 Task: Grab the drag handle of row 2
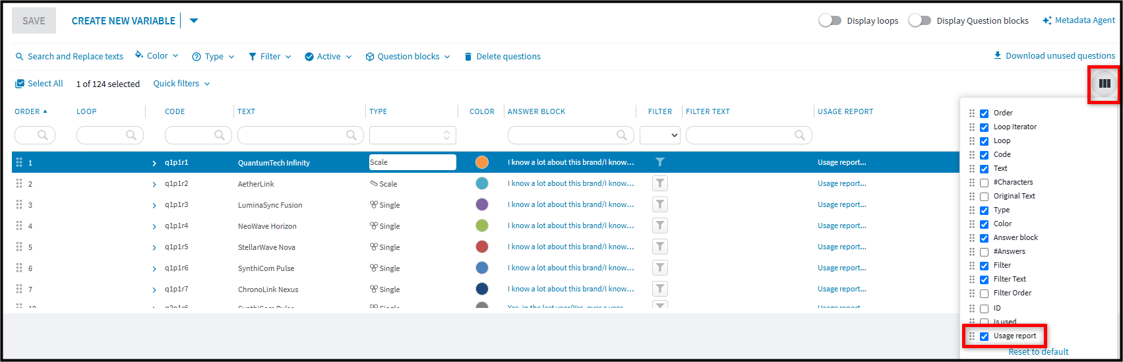coord(19,183)
